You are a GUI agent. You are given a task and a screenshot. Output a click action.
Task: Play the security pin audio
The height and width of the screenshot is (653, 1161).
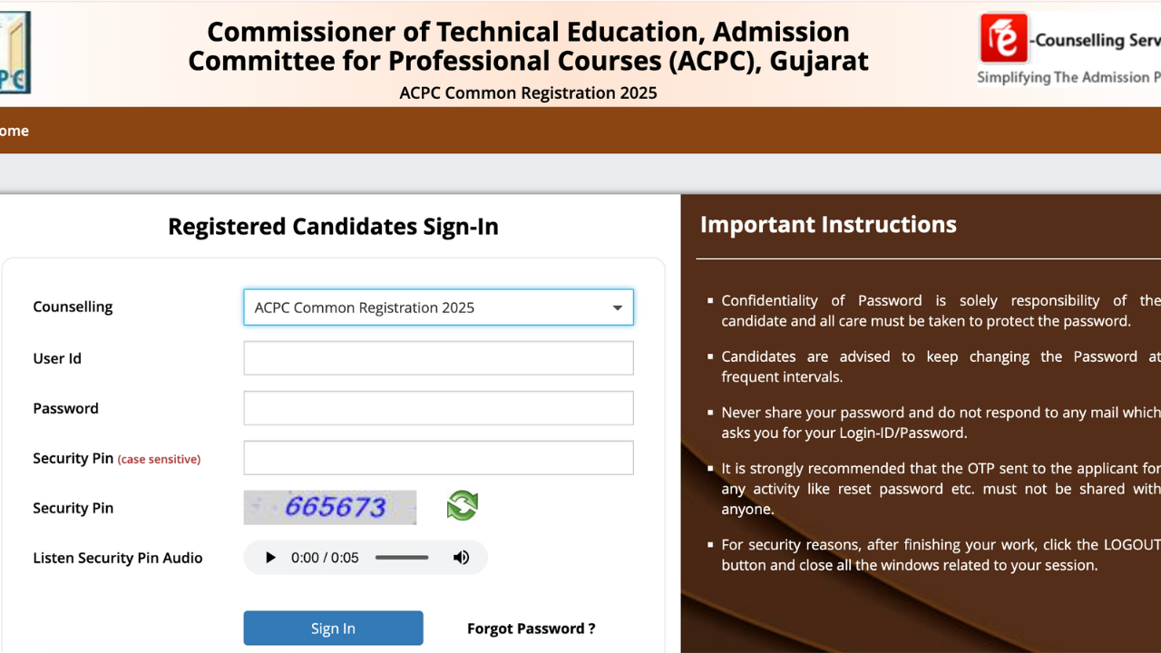[269, 558]
